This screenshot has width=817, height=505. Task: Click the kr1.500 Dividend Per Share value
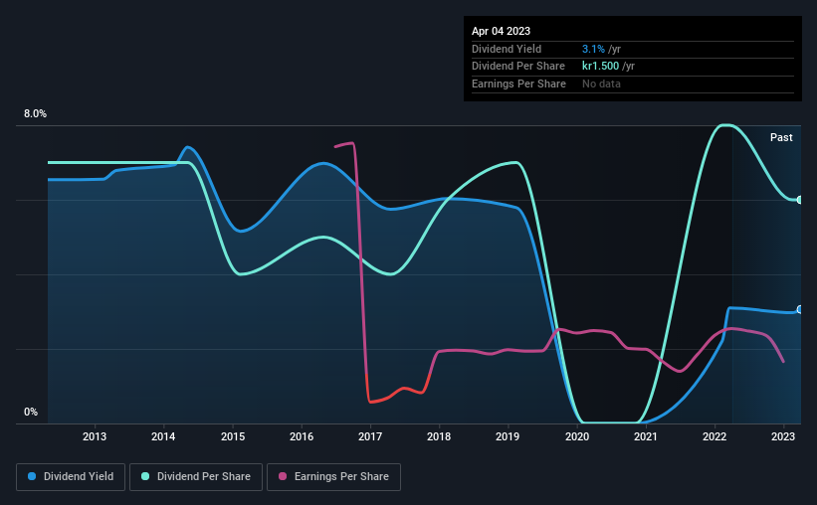pyautogui.click(x=600, y=67)
